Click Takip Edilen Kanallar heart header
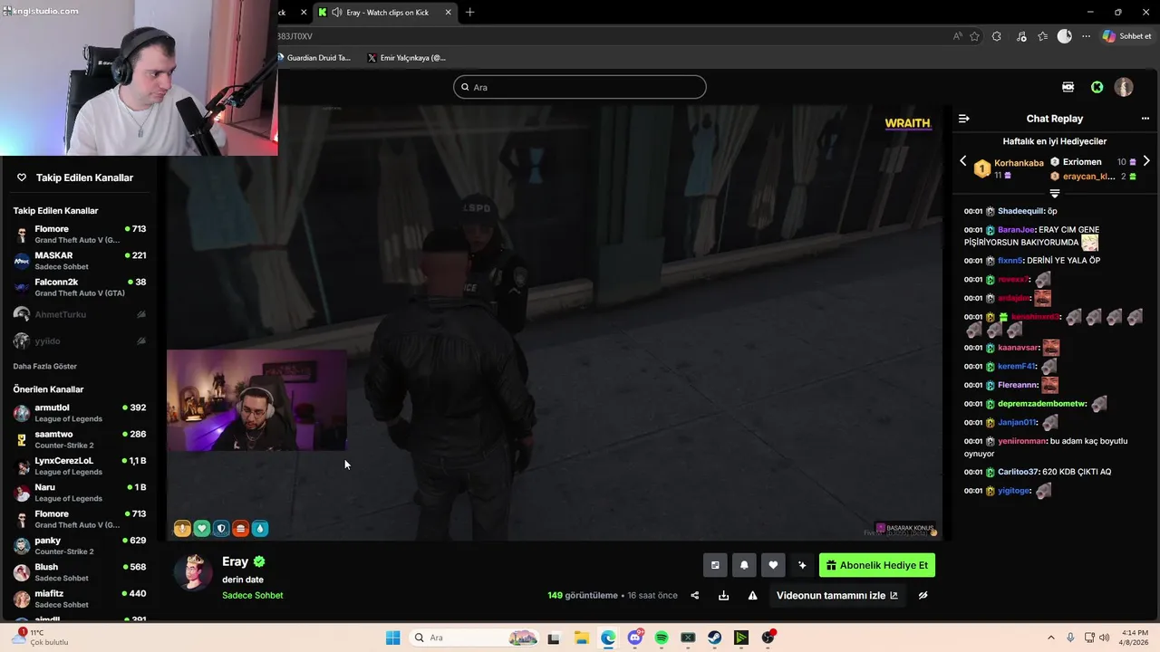 pos(75,177)
